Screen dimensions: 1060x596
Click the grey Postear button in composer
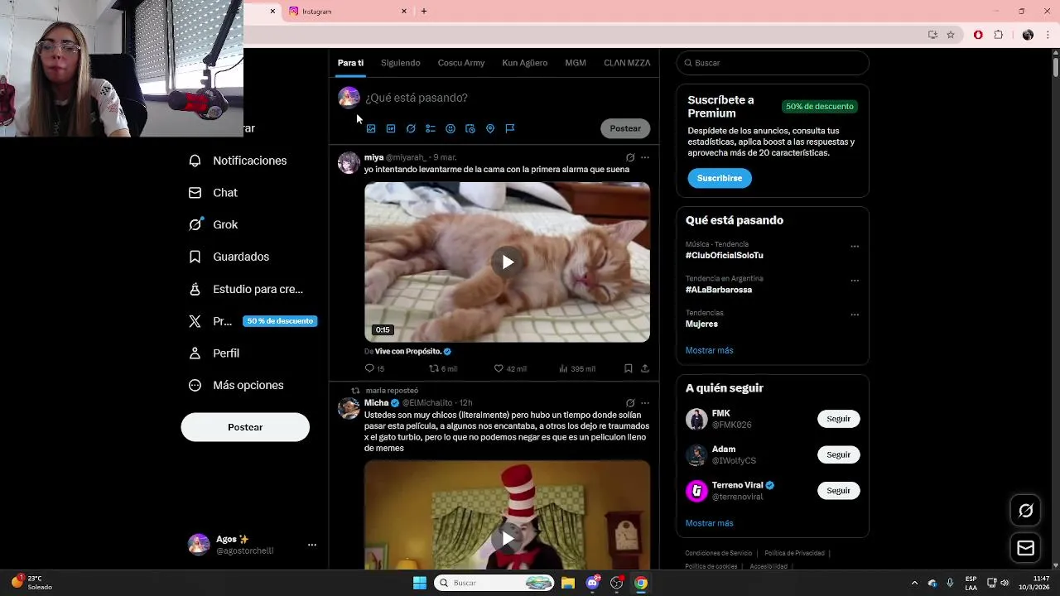625,128
